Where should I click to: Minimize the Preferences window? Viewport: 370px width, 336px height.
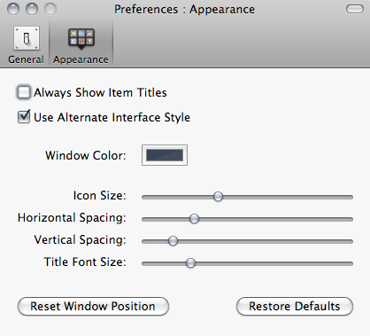pyautogui.click(x=32, y=9)
